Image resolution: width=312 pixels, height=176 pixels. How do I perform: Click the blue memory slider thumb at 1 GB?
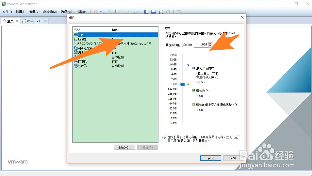182,84
